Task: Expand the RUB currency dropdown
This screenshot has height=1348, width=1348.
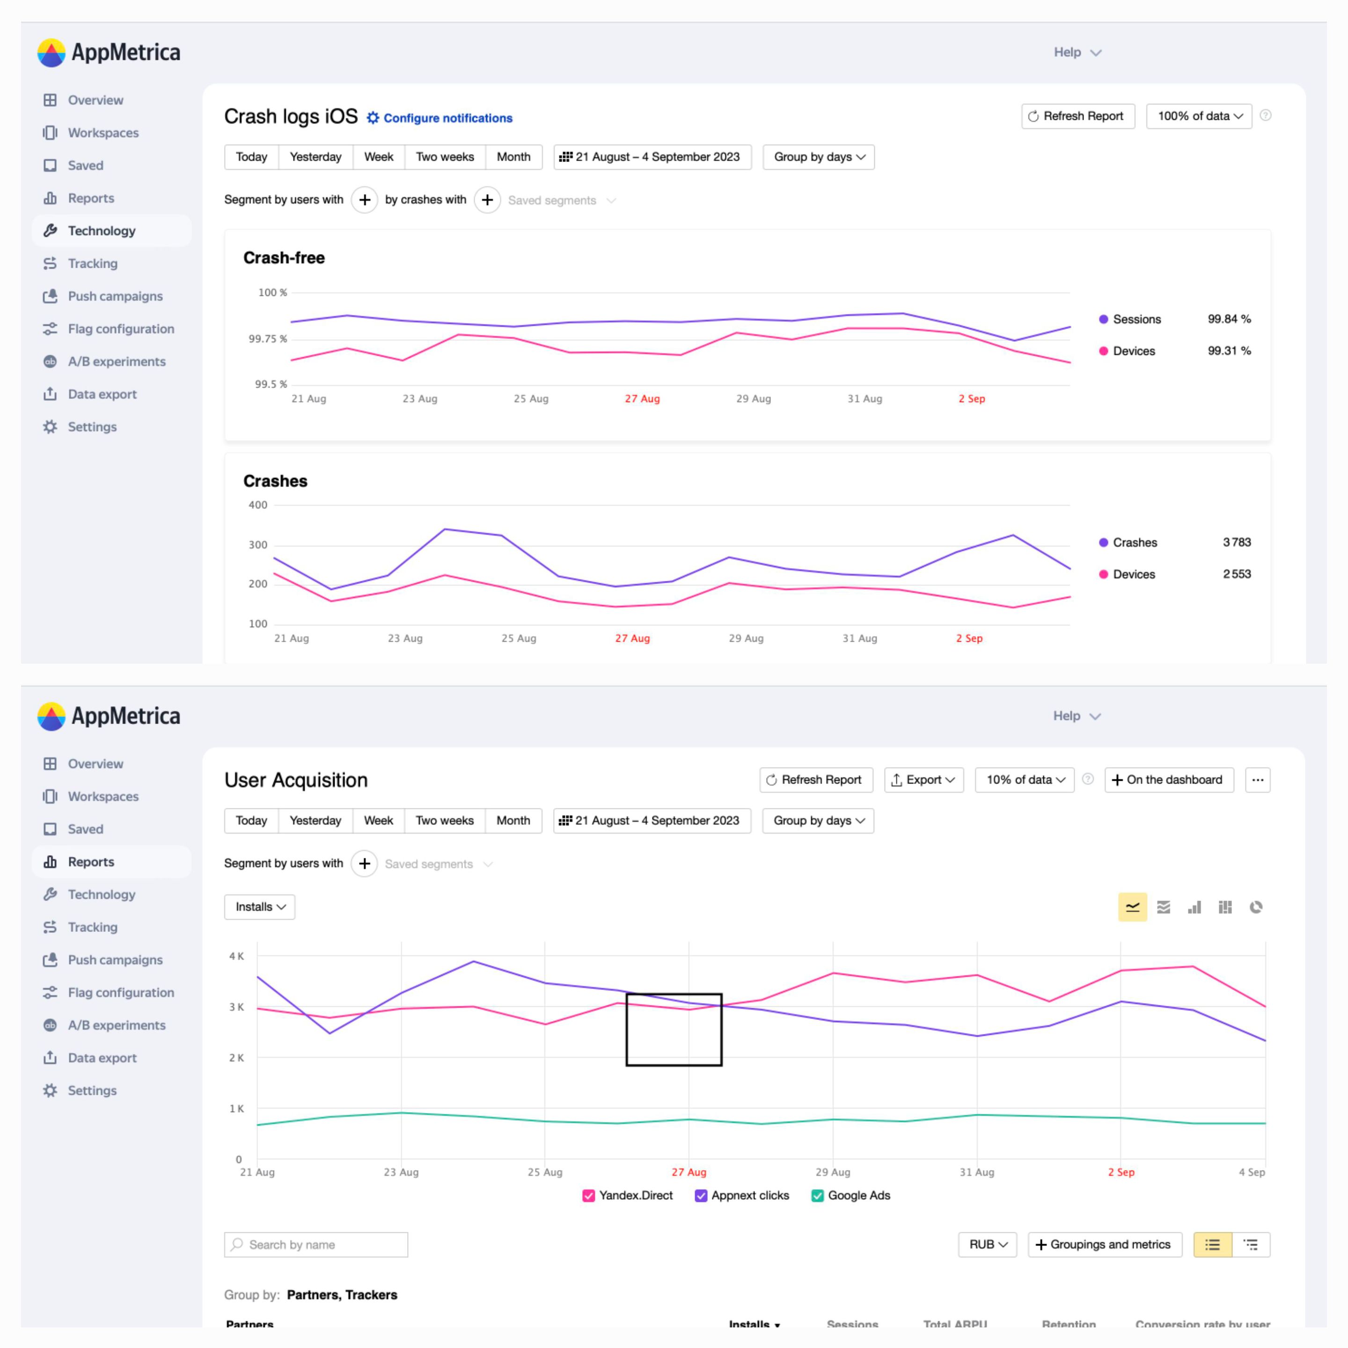Action: click(x=987, y=1245)
